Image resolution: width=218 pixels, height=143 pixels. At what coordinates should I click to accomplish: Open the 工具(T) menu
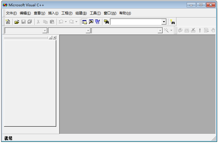[95, 13]
